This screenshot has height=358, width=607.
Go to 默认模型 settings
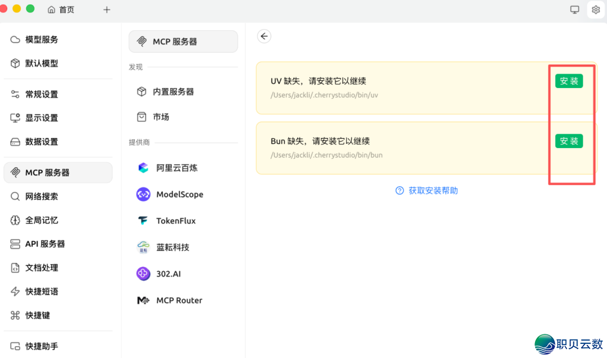coord(41,63)
